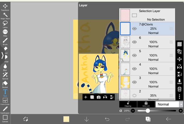The width and height of the screenshot is (184, 124).
Task: Select layer 3 thumbnail
Action: (x=125, y=82)
